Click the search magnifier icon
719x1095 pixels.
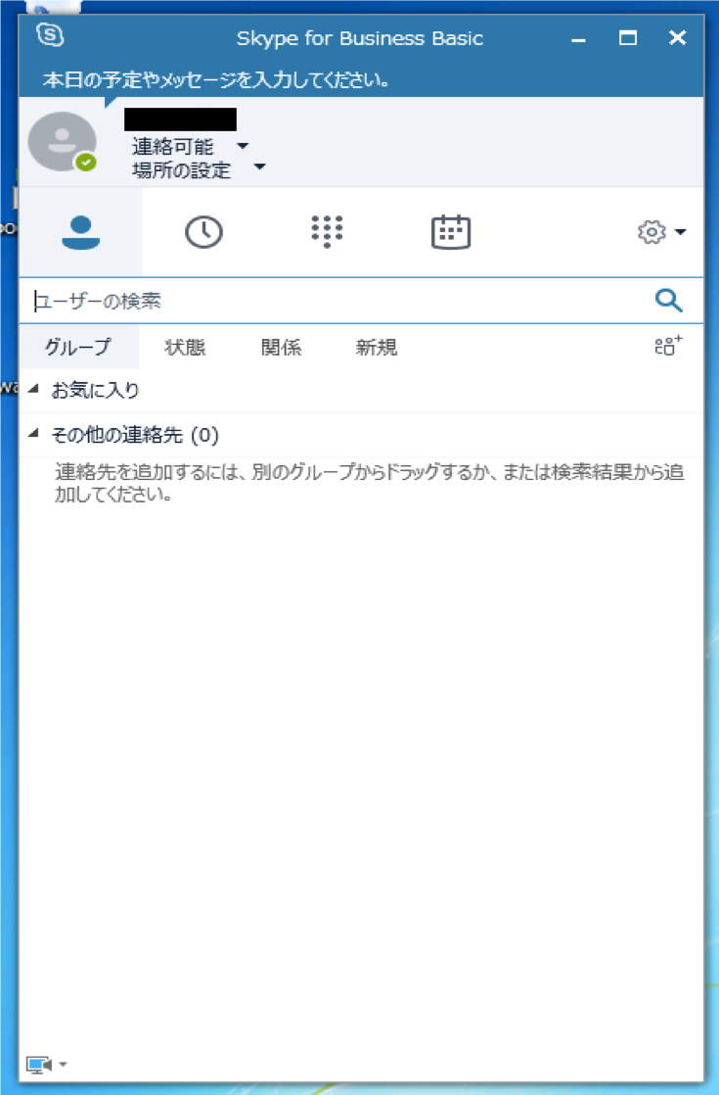(x=668, y=301)
